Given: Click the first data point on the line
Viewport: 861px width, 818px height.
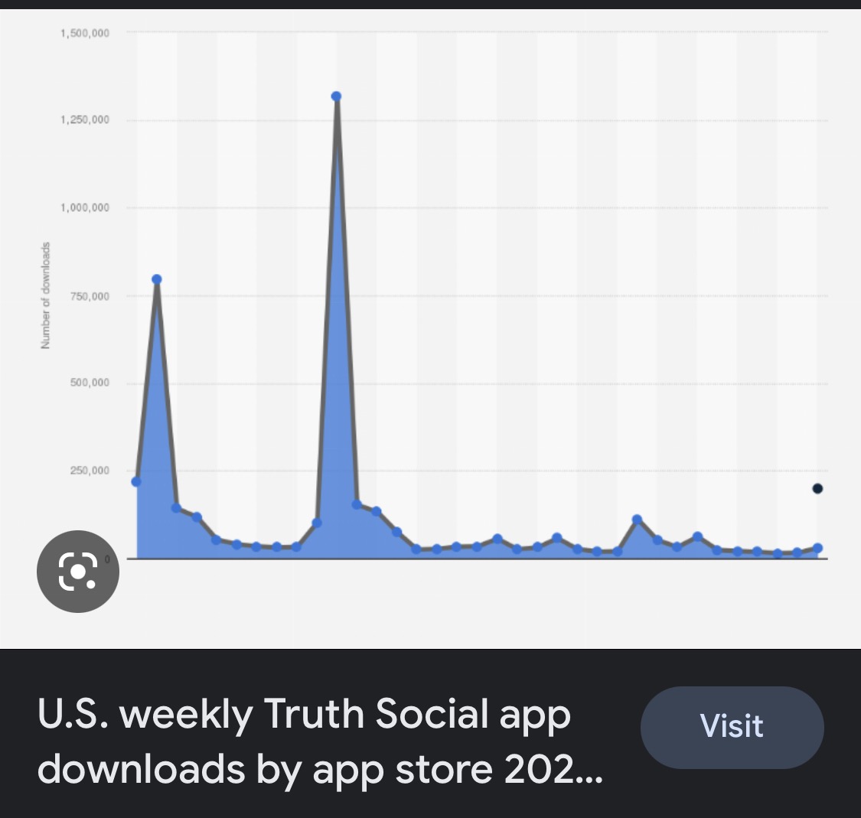Looking at the screenshot, I should [x=136, y=481].
